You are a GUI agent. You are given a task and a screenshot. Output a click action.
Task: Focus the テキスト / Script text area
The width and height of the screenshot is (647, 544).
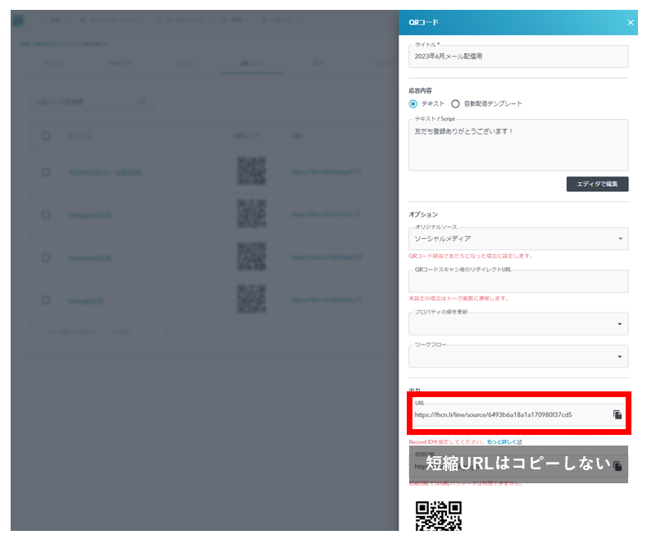(x=517, y=145)
